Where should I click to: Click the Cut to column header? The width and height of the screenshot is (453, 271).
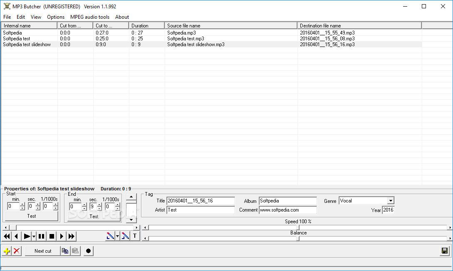click(x=111, y=26)
